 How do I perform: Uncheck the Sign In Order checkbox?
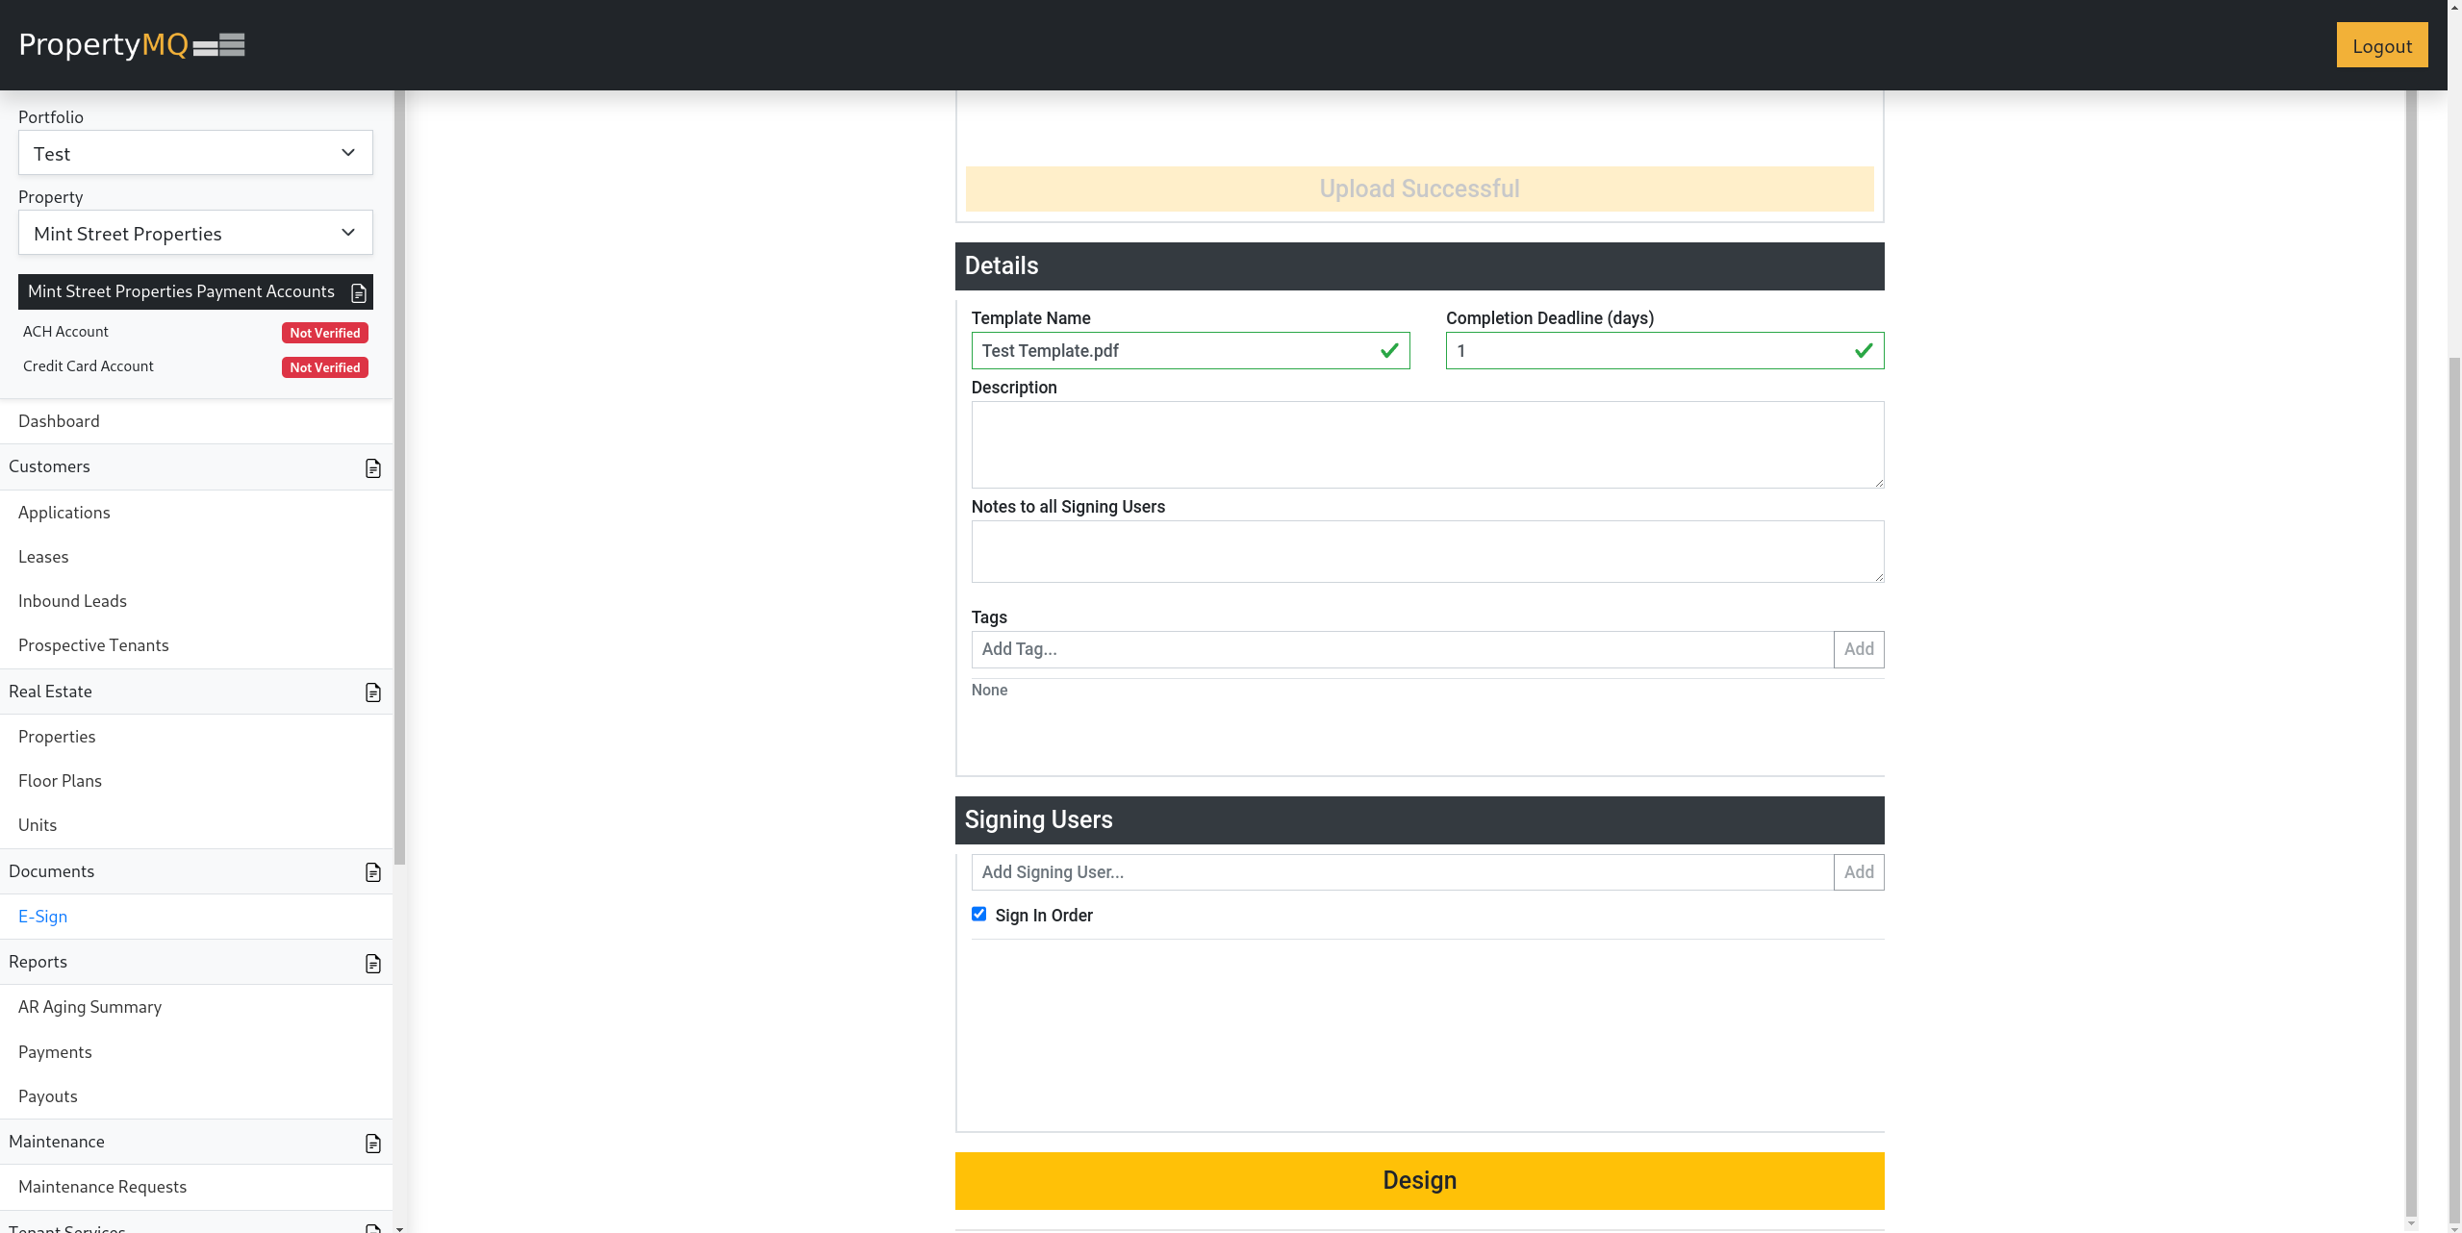[x=978, y=915]
